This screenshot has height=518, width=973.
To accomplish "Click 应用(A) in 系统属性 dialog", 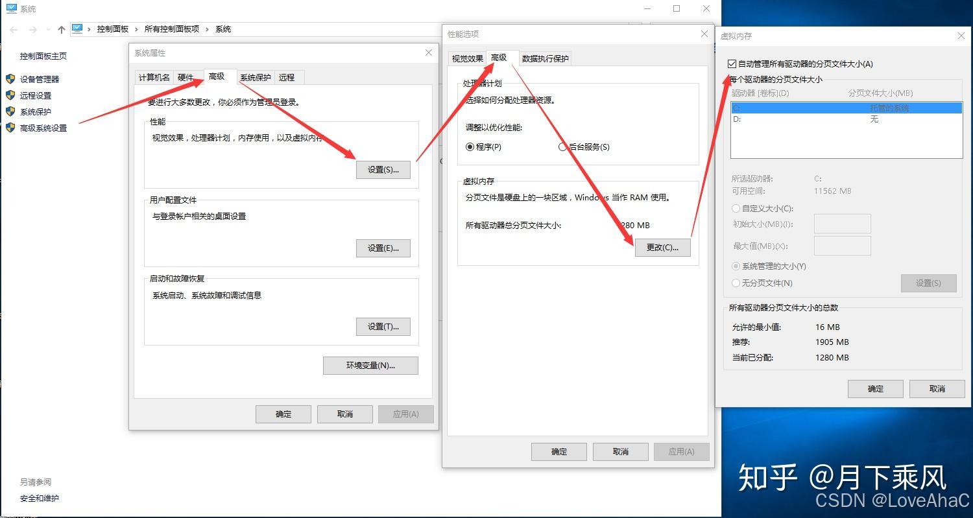I will tap(406, 414).
